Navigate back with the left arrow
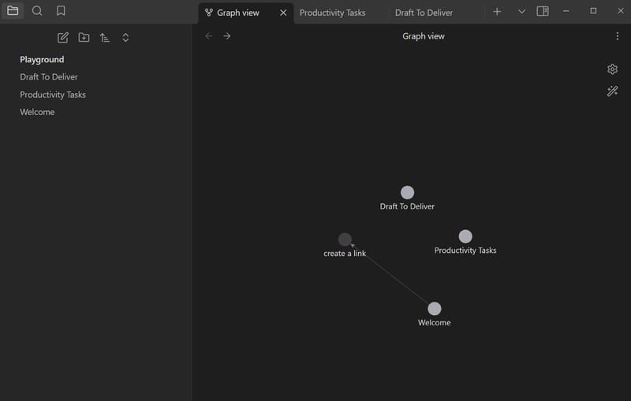This screenshot has height=401, width=631. 209,36
